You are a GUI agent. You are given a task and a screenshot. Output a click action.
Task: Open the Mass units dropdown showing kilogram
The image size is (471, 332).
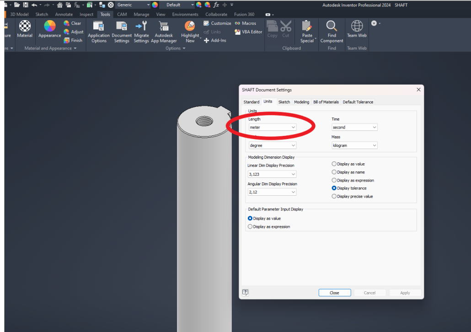point(354,145)
